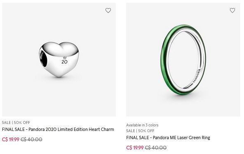Click the crossed-out C$ 40.00 Heart Charm price
Image resolution: width=244 pixels, height=154 pixels.
click(x=31, y=140)
